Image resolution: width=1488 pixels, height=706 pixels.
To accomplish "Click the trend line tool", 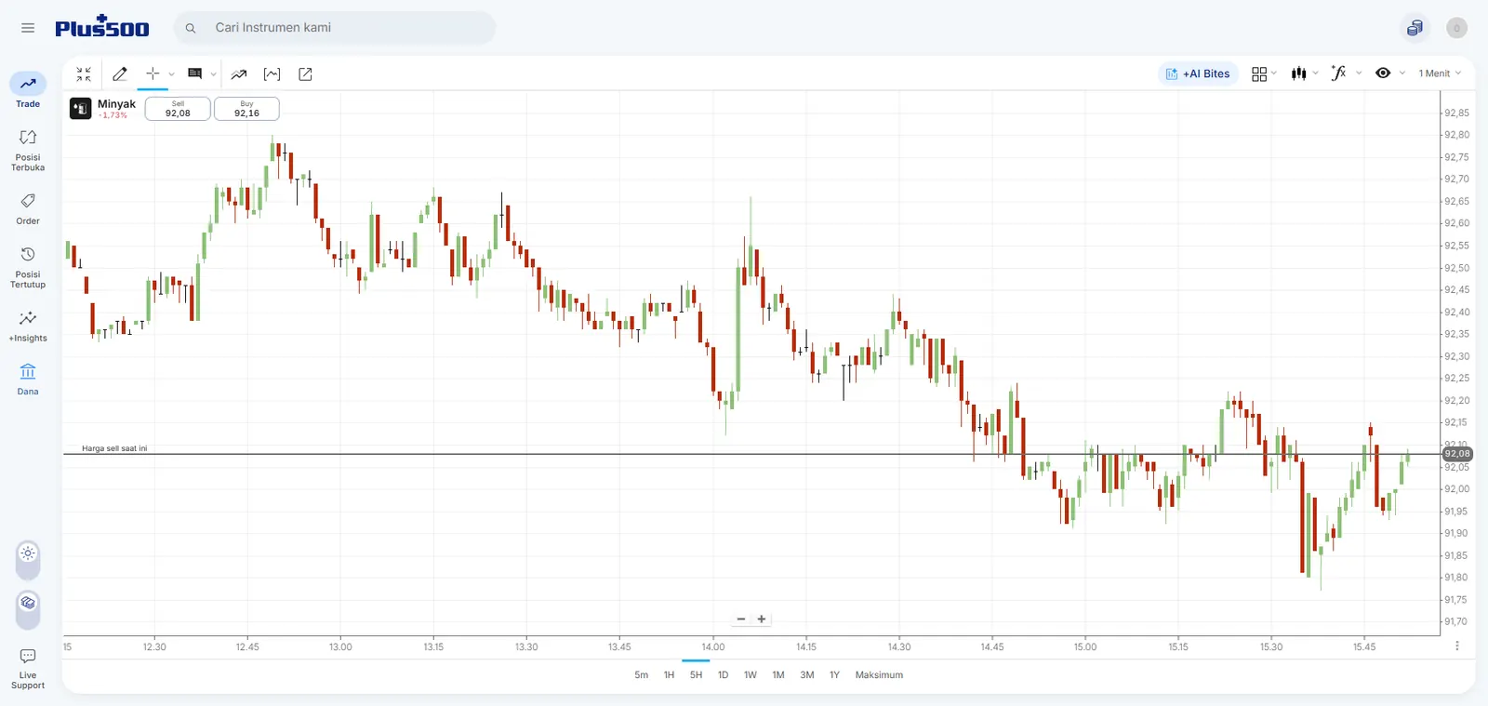I will click(239, 74).
